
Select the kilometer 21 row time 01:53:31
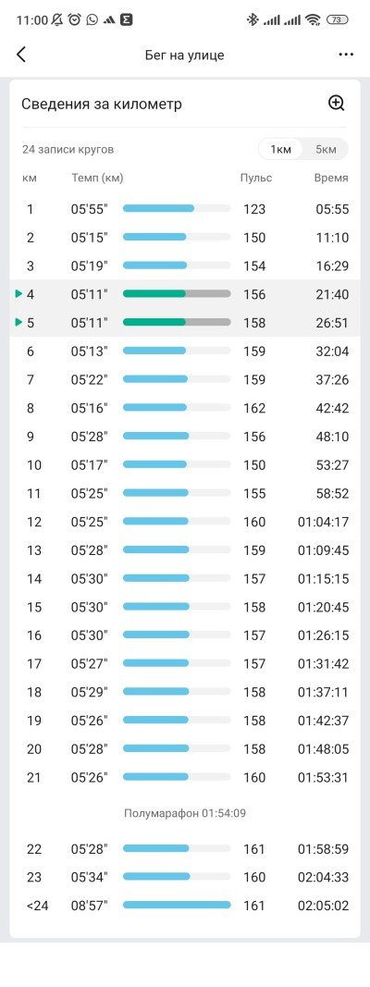coord(323,777)
